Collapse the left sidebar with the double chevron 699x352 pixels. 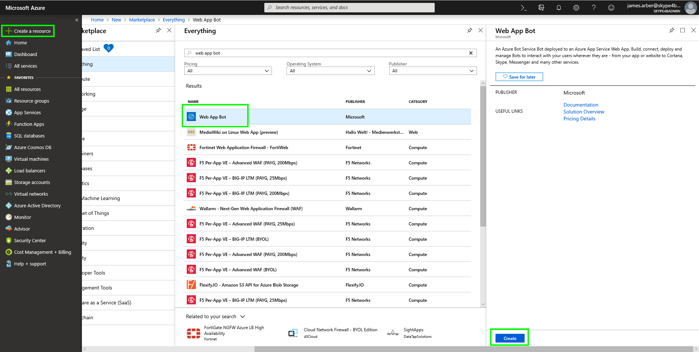click(77, 20)
